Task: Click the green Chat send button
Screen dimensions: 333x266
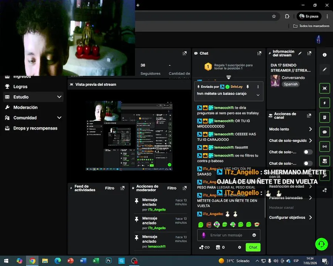Action: pos(253,247)
